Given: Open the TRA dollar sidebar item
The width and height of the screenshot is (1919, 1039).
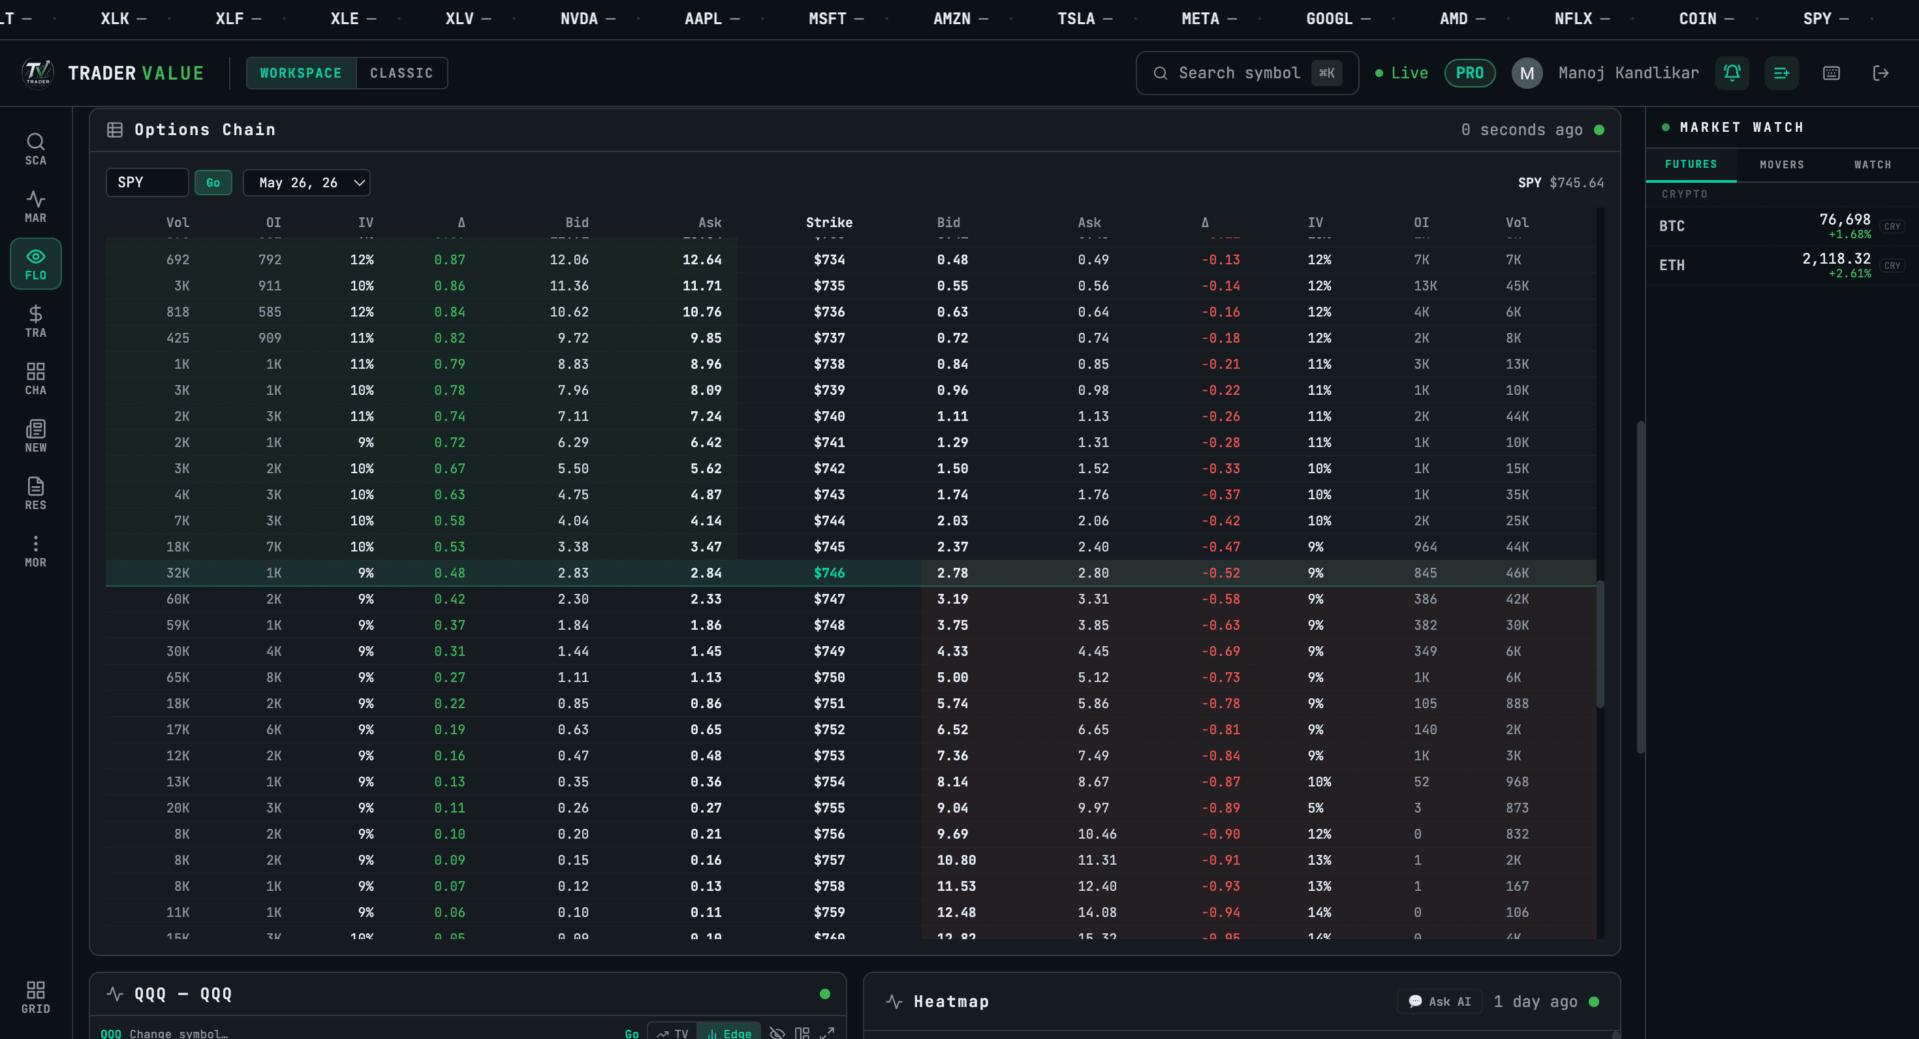Looking at the screenshot, I should click(36, 321).
